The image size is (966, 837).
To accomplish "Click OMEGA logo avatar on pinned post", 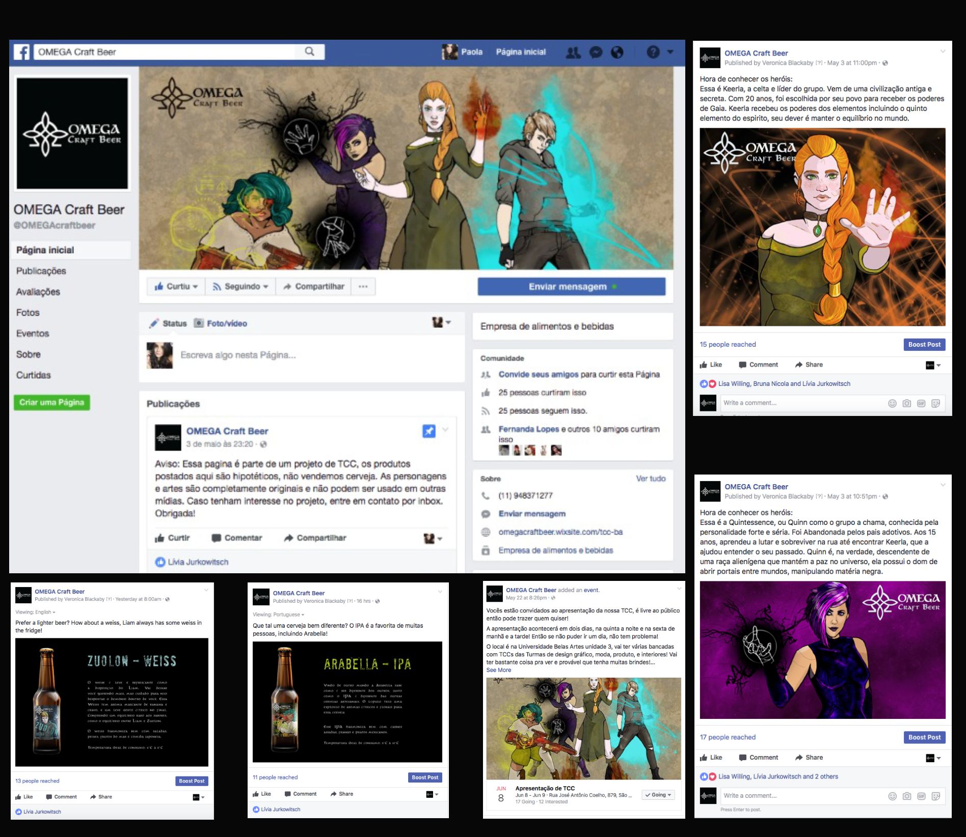I will point(168,437).
